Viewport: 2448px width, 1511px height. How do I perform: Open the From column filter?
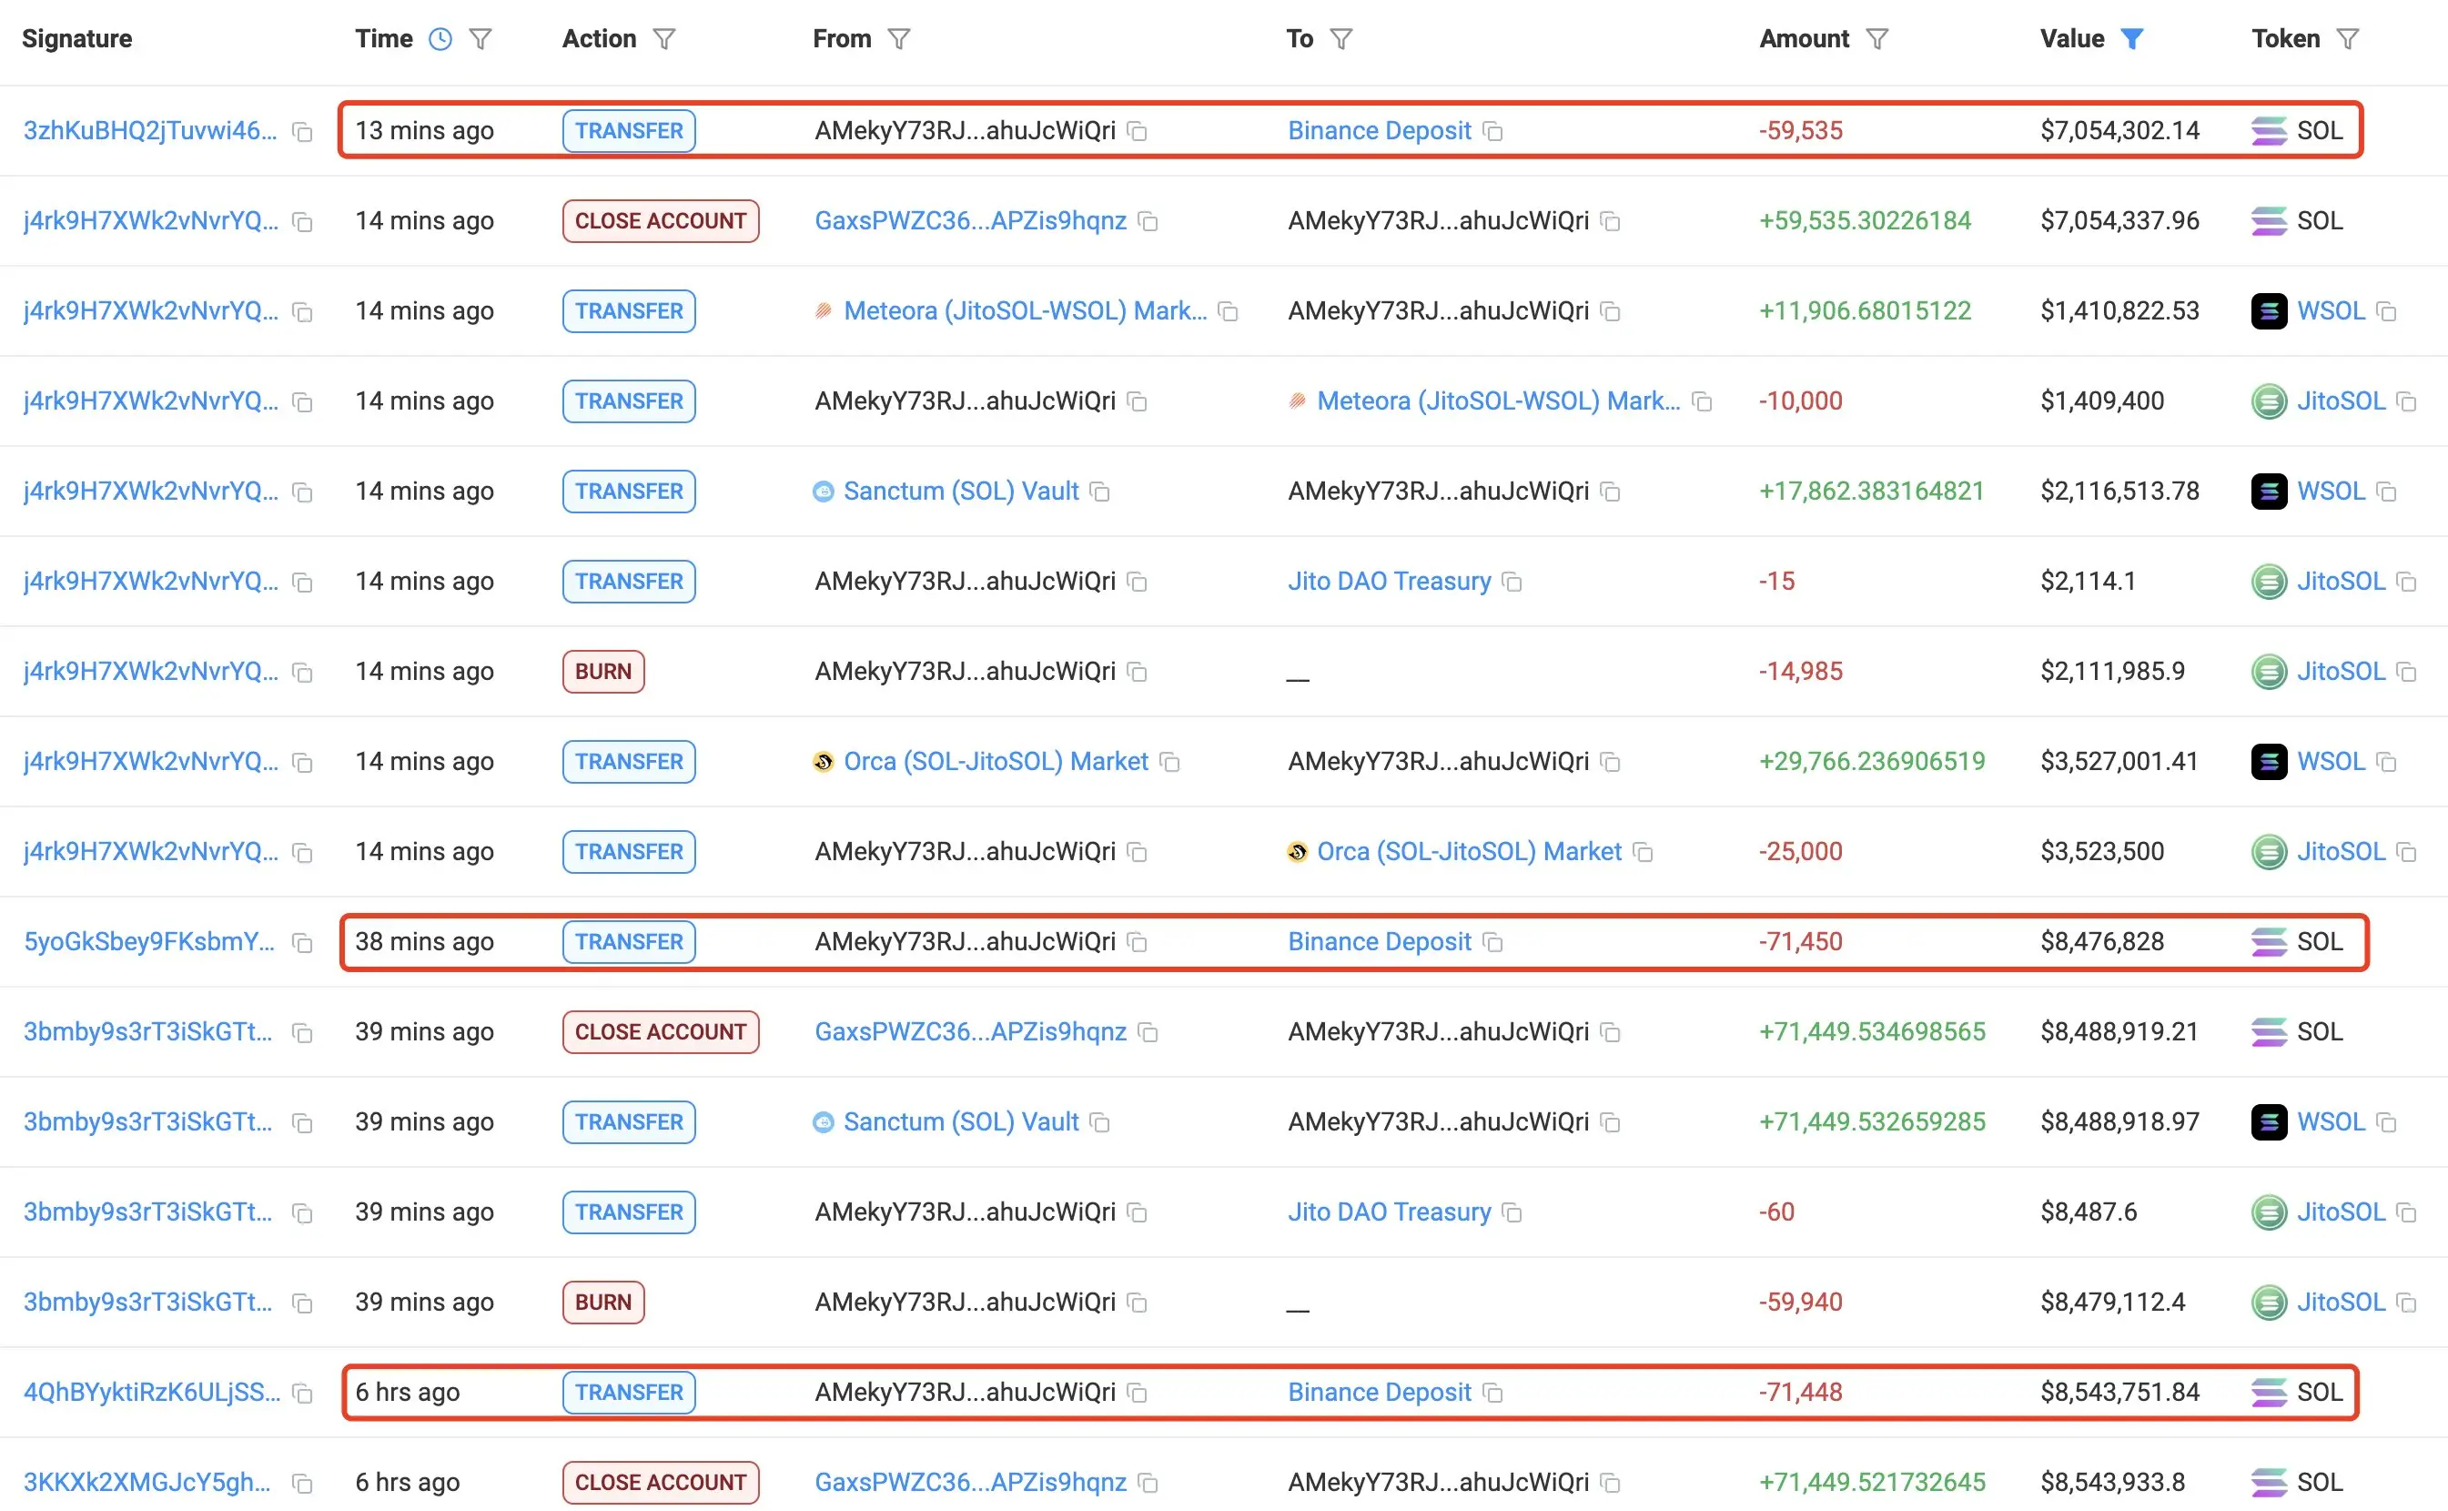(x=899, y=39)
